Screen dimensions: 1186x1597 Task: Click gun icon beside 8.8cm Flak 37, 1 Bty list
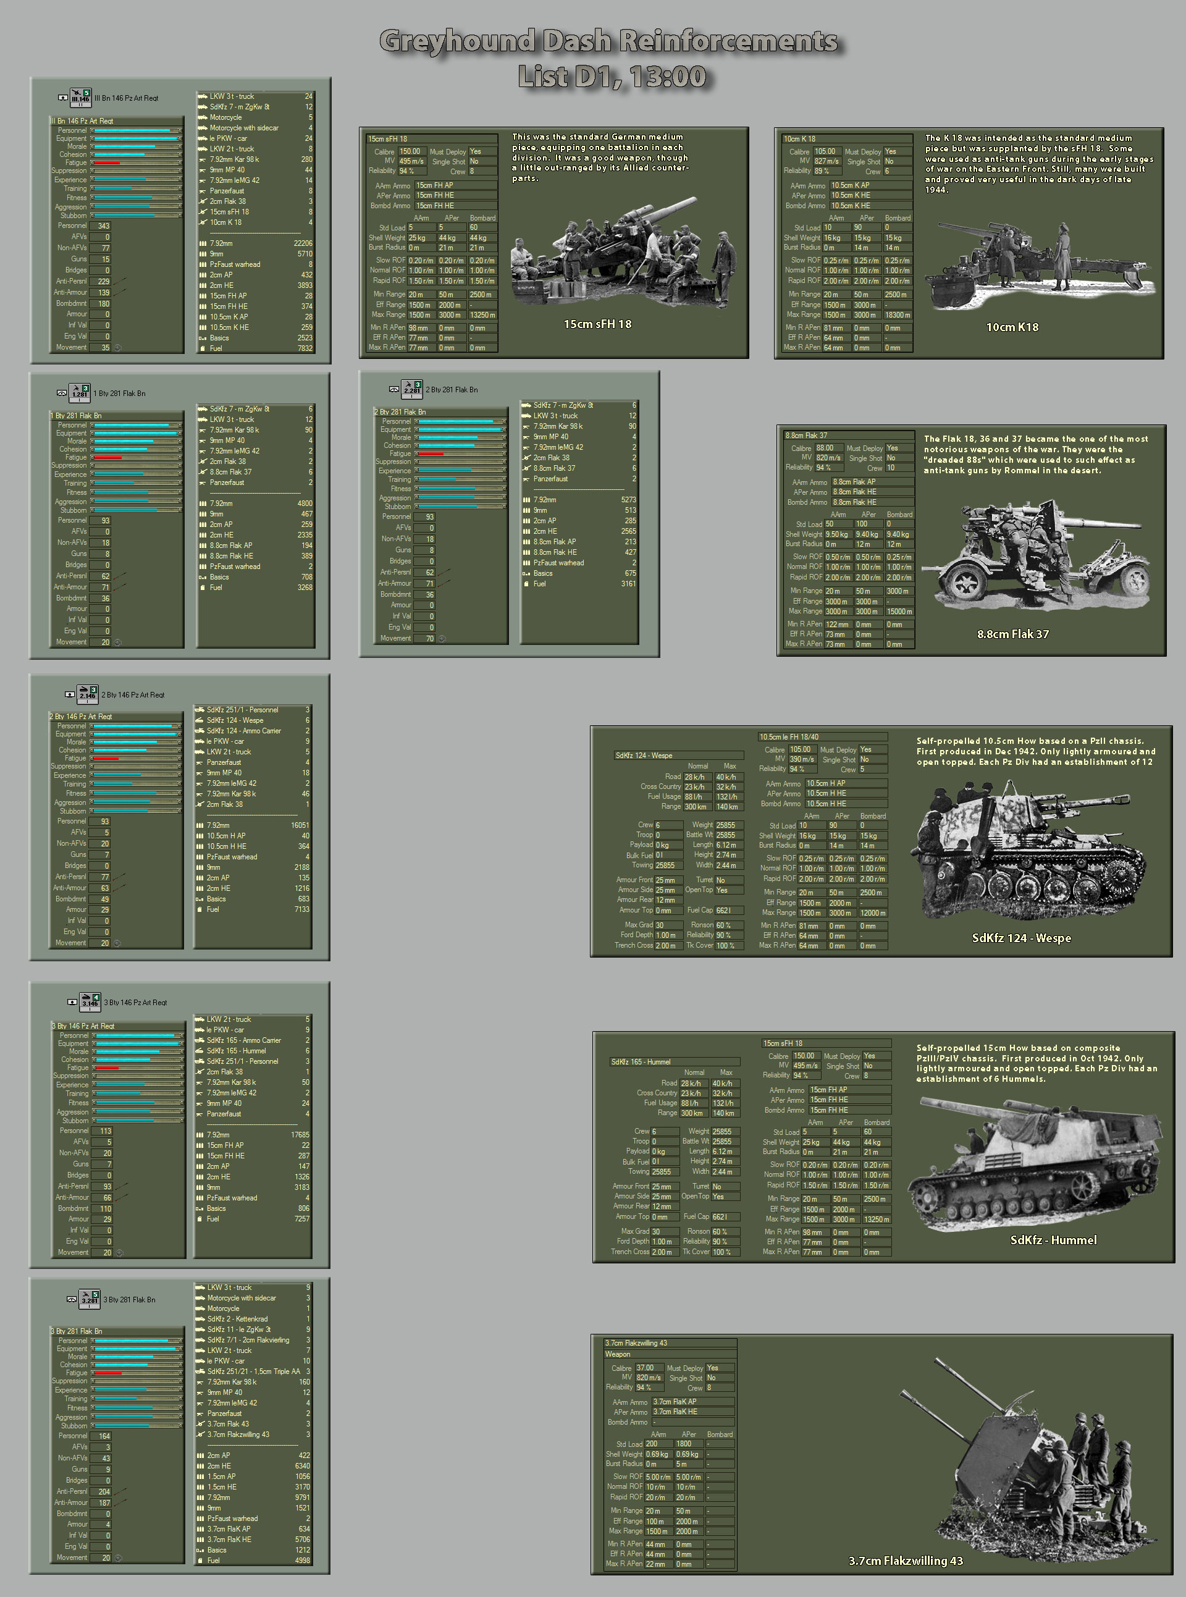tap(203, 472)
